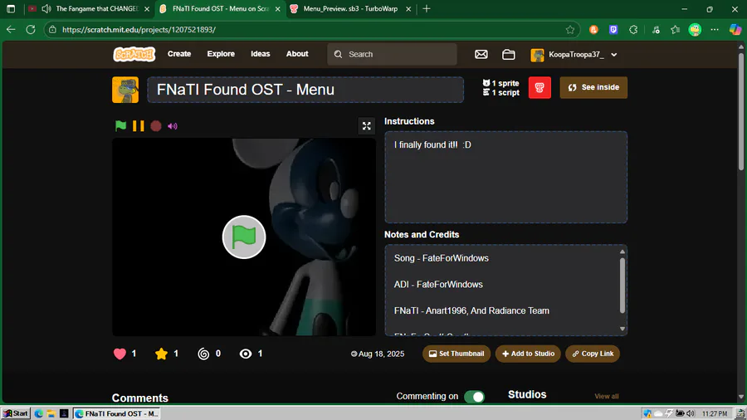This screenshot has height=420, width=747.
Task: Favorite the project with star icon
Action: (x=162, y=354)
